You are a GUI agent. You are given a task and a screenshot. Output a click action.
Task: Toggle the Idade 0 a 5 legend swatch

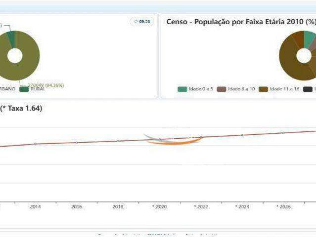pyautogui.click(x=182, y=89)
